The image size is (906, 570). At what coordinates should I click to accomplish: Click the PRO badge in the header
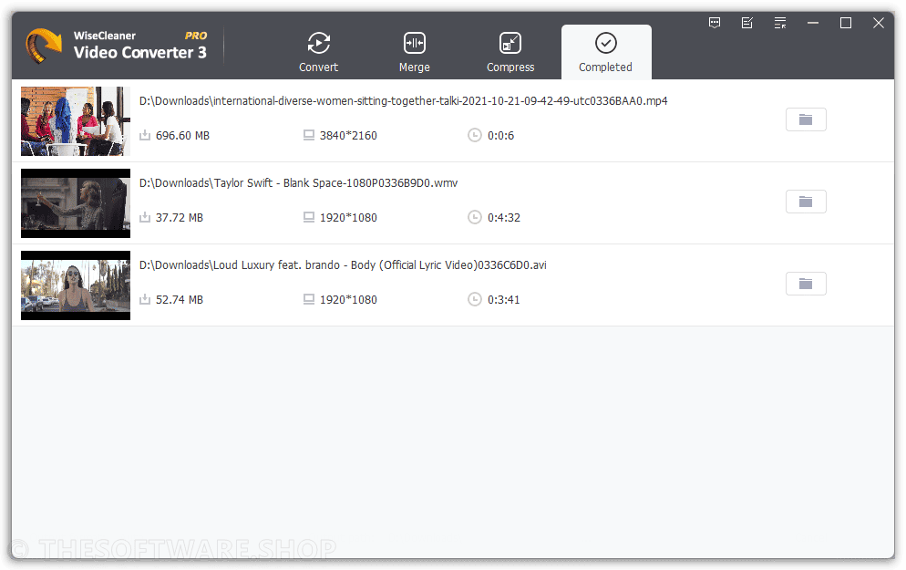click(x=196, y=36)
